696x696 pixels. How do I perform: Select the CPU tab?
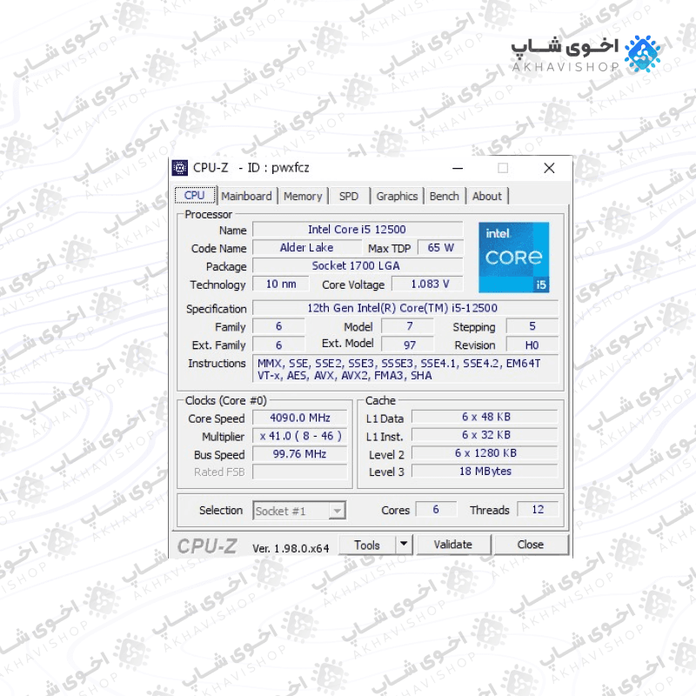click(195, 195)
